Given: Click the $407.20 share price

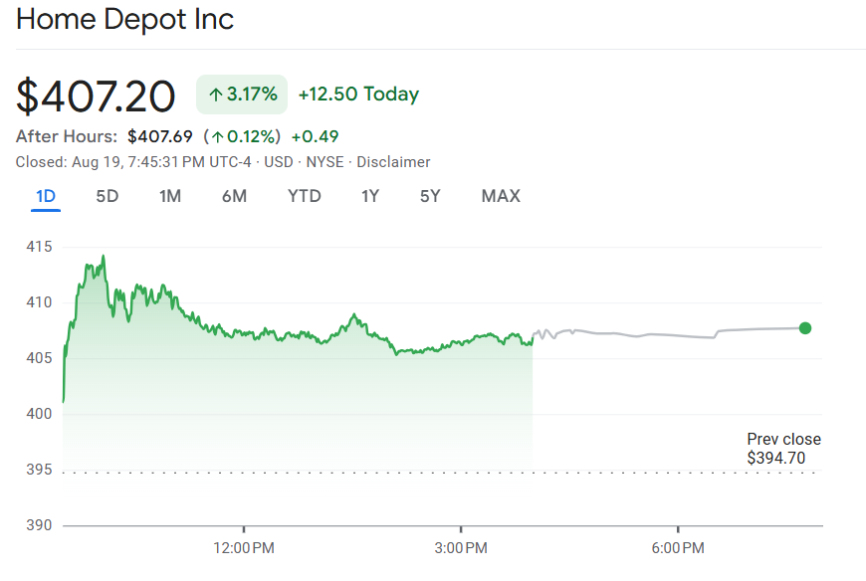Looking at the screenshot, I should [97, 96].
